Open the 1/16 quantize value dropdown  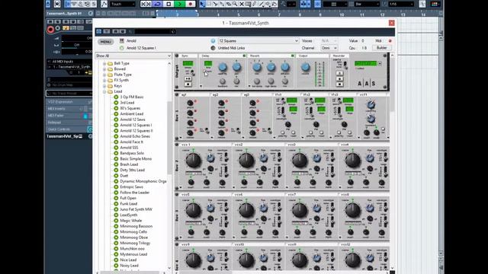(402, 4)
